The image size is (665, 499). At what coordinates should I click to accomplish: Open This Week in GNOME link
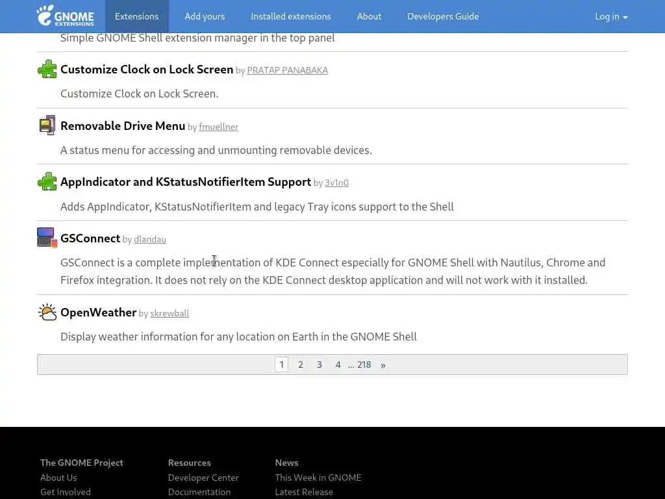point(318,478)
